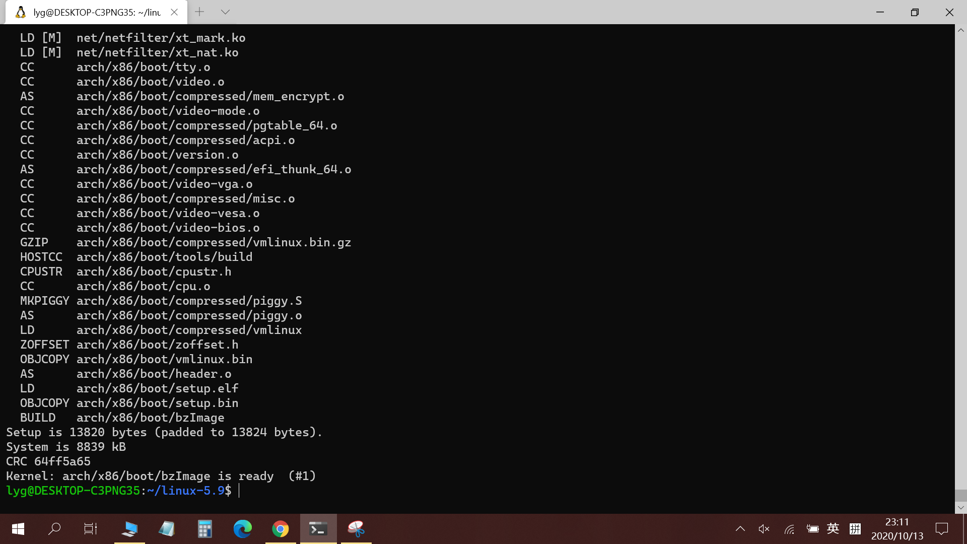The width and height of the screenshot is (967, 544).
Task: Open the computer monitor taskbar app
Action: (129, 529)
